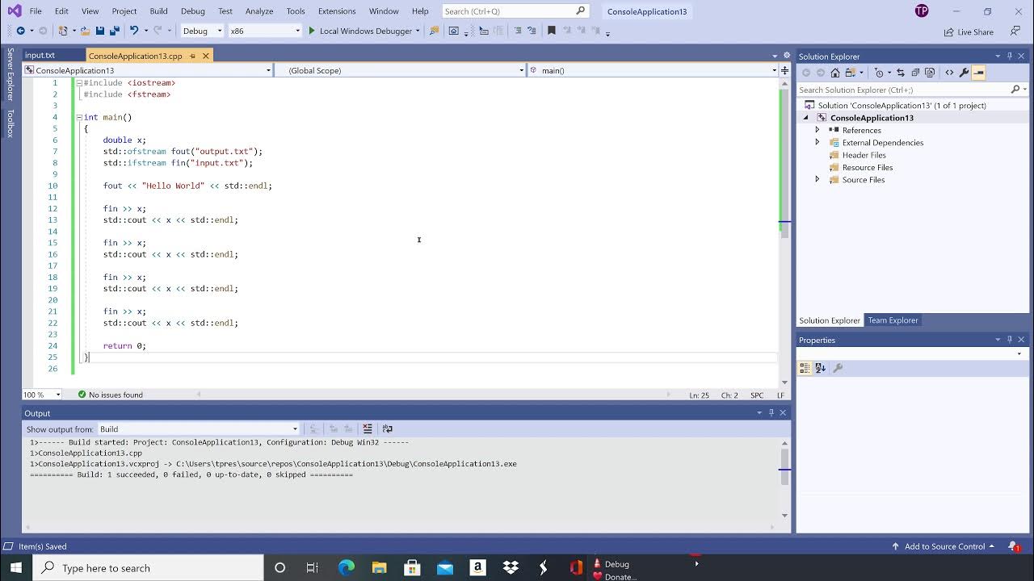Open the Build menu

coord(158,11)
